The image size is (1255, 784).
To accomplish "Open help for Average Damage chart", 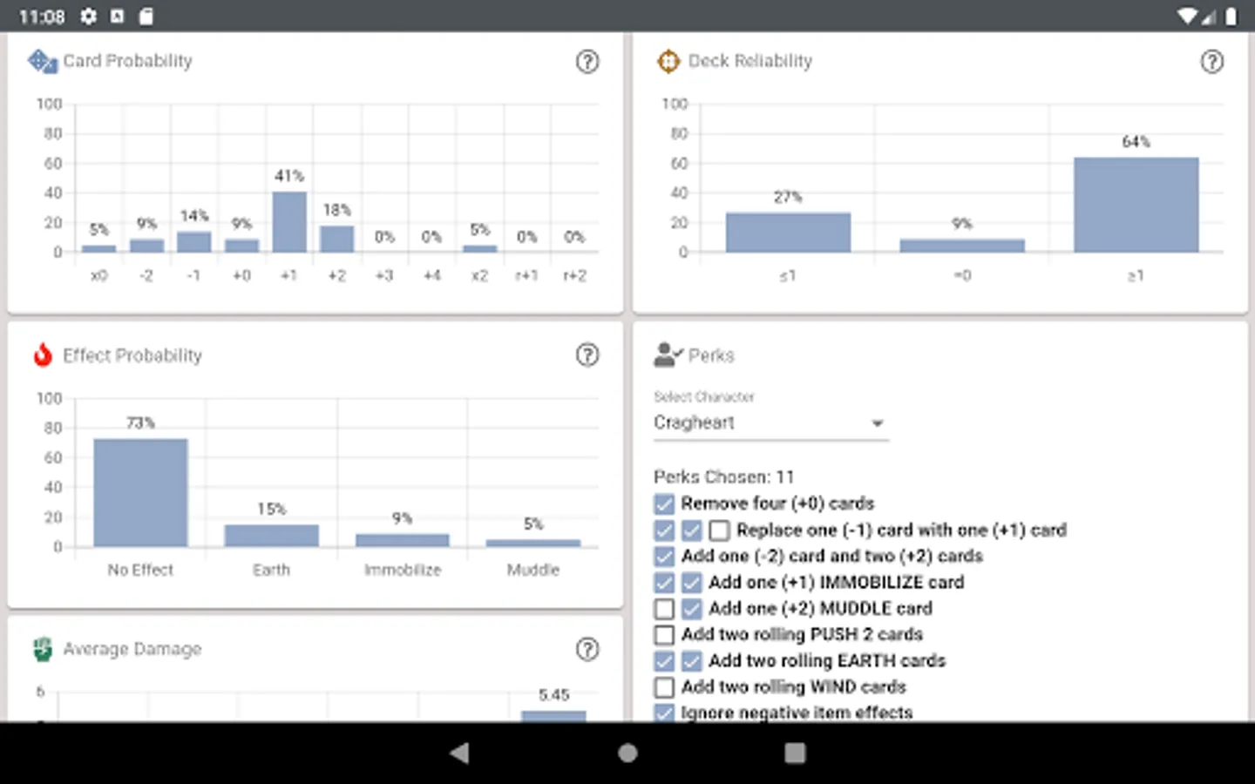I will pyautogui.click(x=587, y=649).
